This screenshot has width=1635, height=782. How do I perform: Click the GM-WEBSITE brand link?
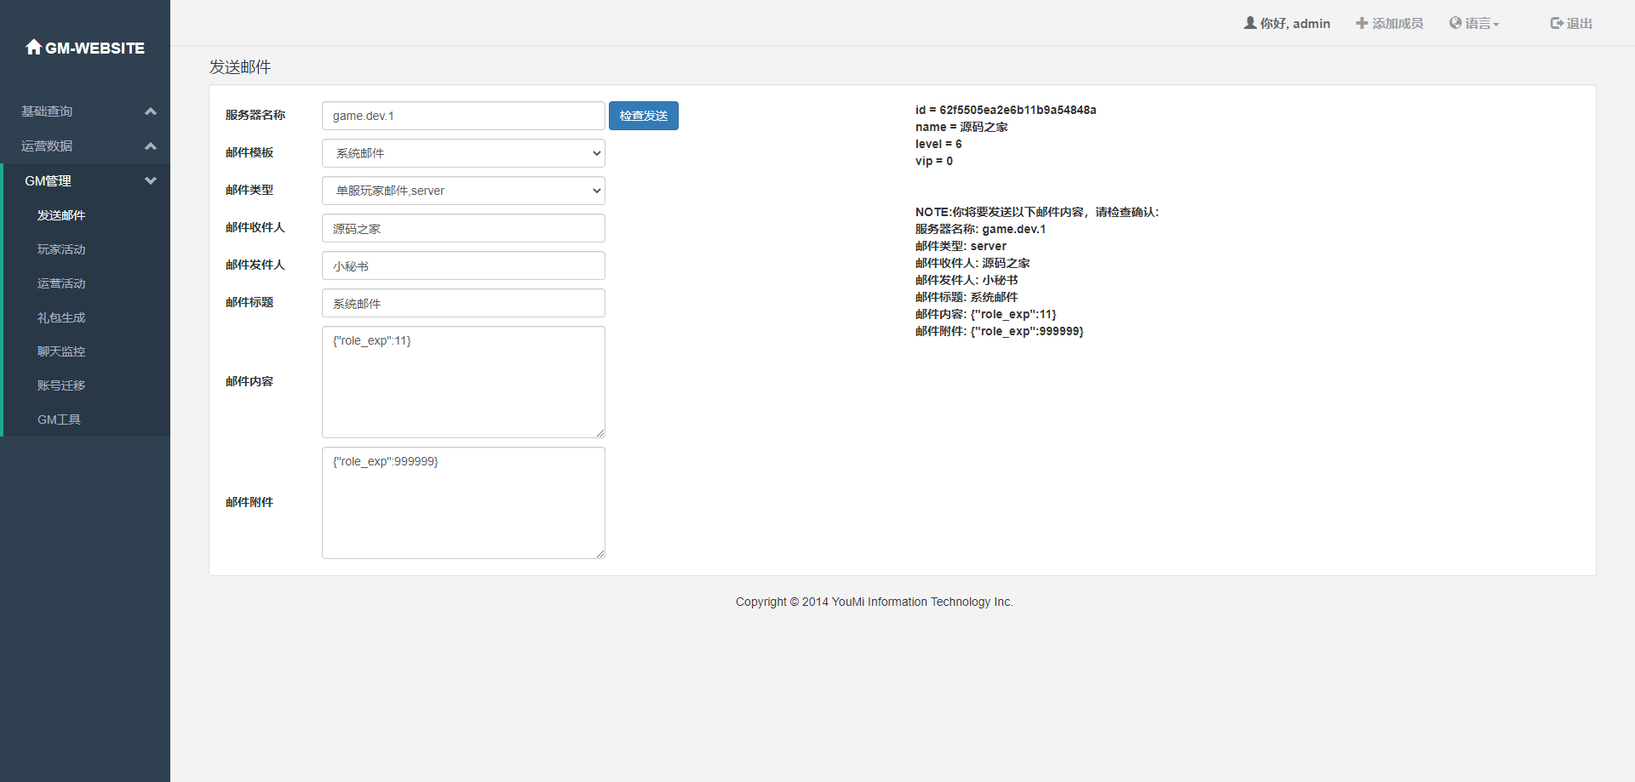click(x=85, y=48)
